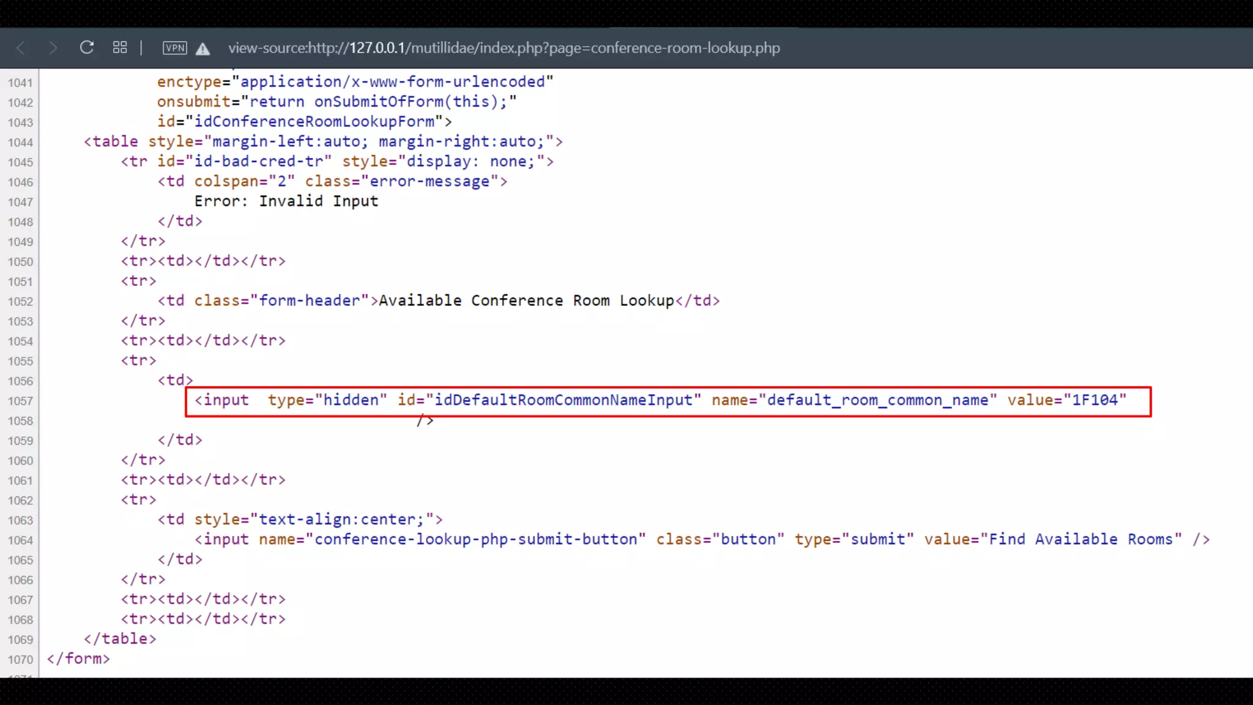Click the idDefaultRoomCommonNameInput id value
The width and height of the screenshot is (1253, 705).
[x=563, y=400]
